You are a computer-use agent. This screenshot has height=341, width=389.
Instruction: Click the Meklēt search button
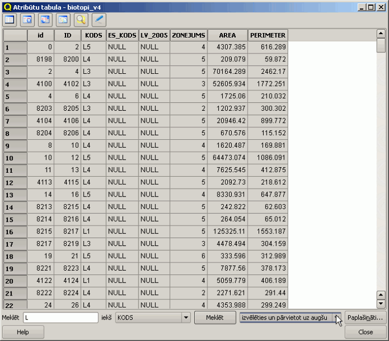(215, 318)
